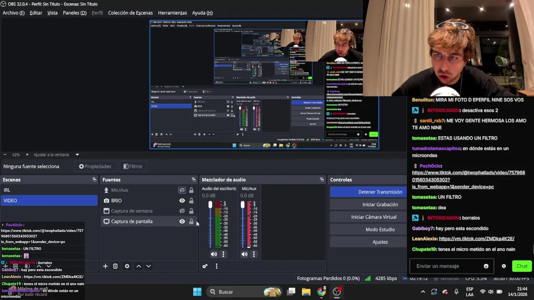The height and width of the screenshot is (300, 534).
Task: Open Audio del escritorio three-dot options menu
Action: (x=223, y=254)
